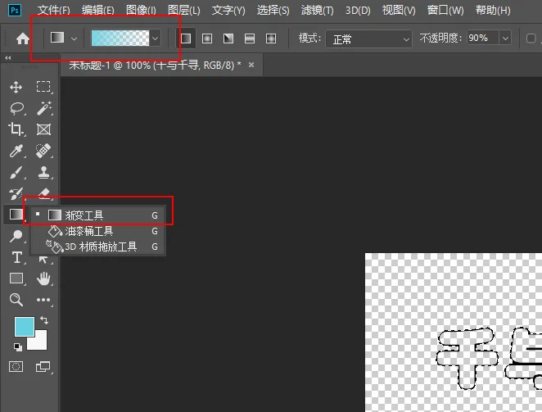Select the Horizontal Type tool
The height and width of the screenshot is (412, 542).
[x=16, y=258]
